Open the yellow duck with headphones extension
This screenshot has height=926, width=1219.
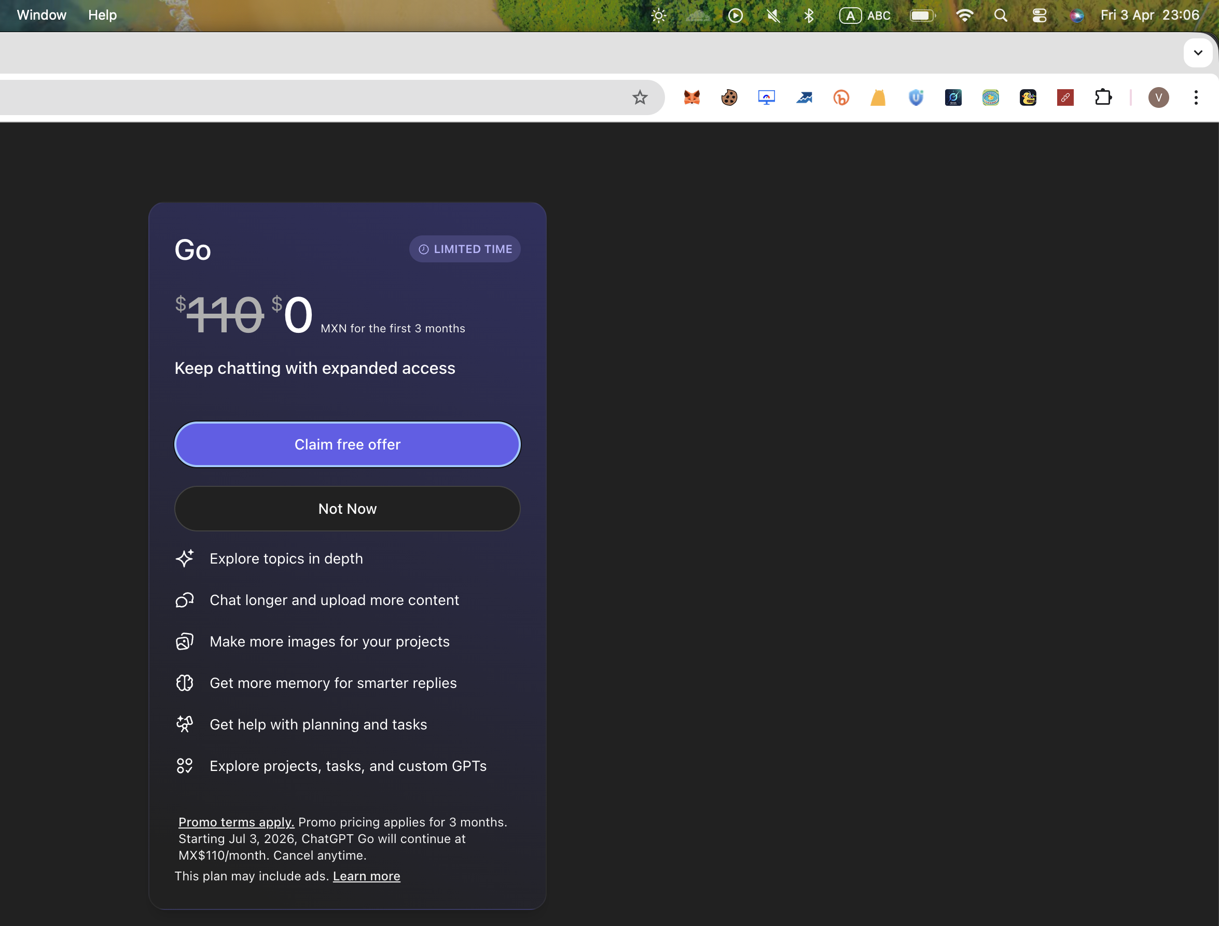(x=1028, y=97)
